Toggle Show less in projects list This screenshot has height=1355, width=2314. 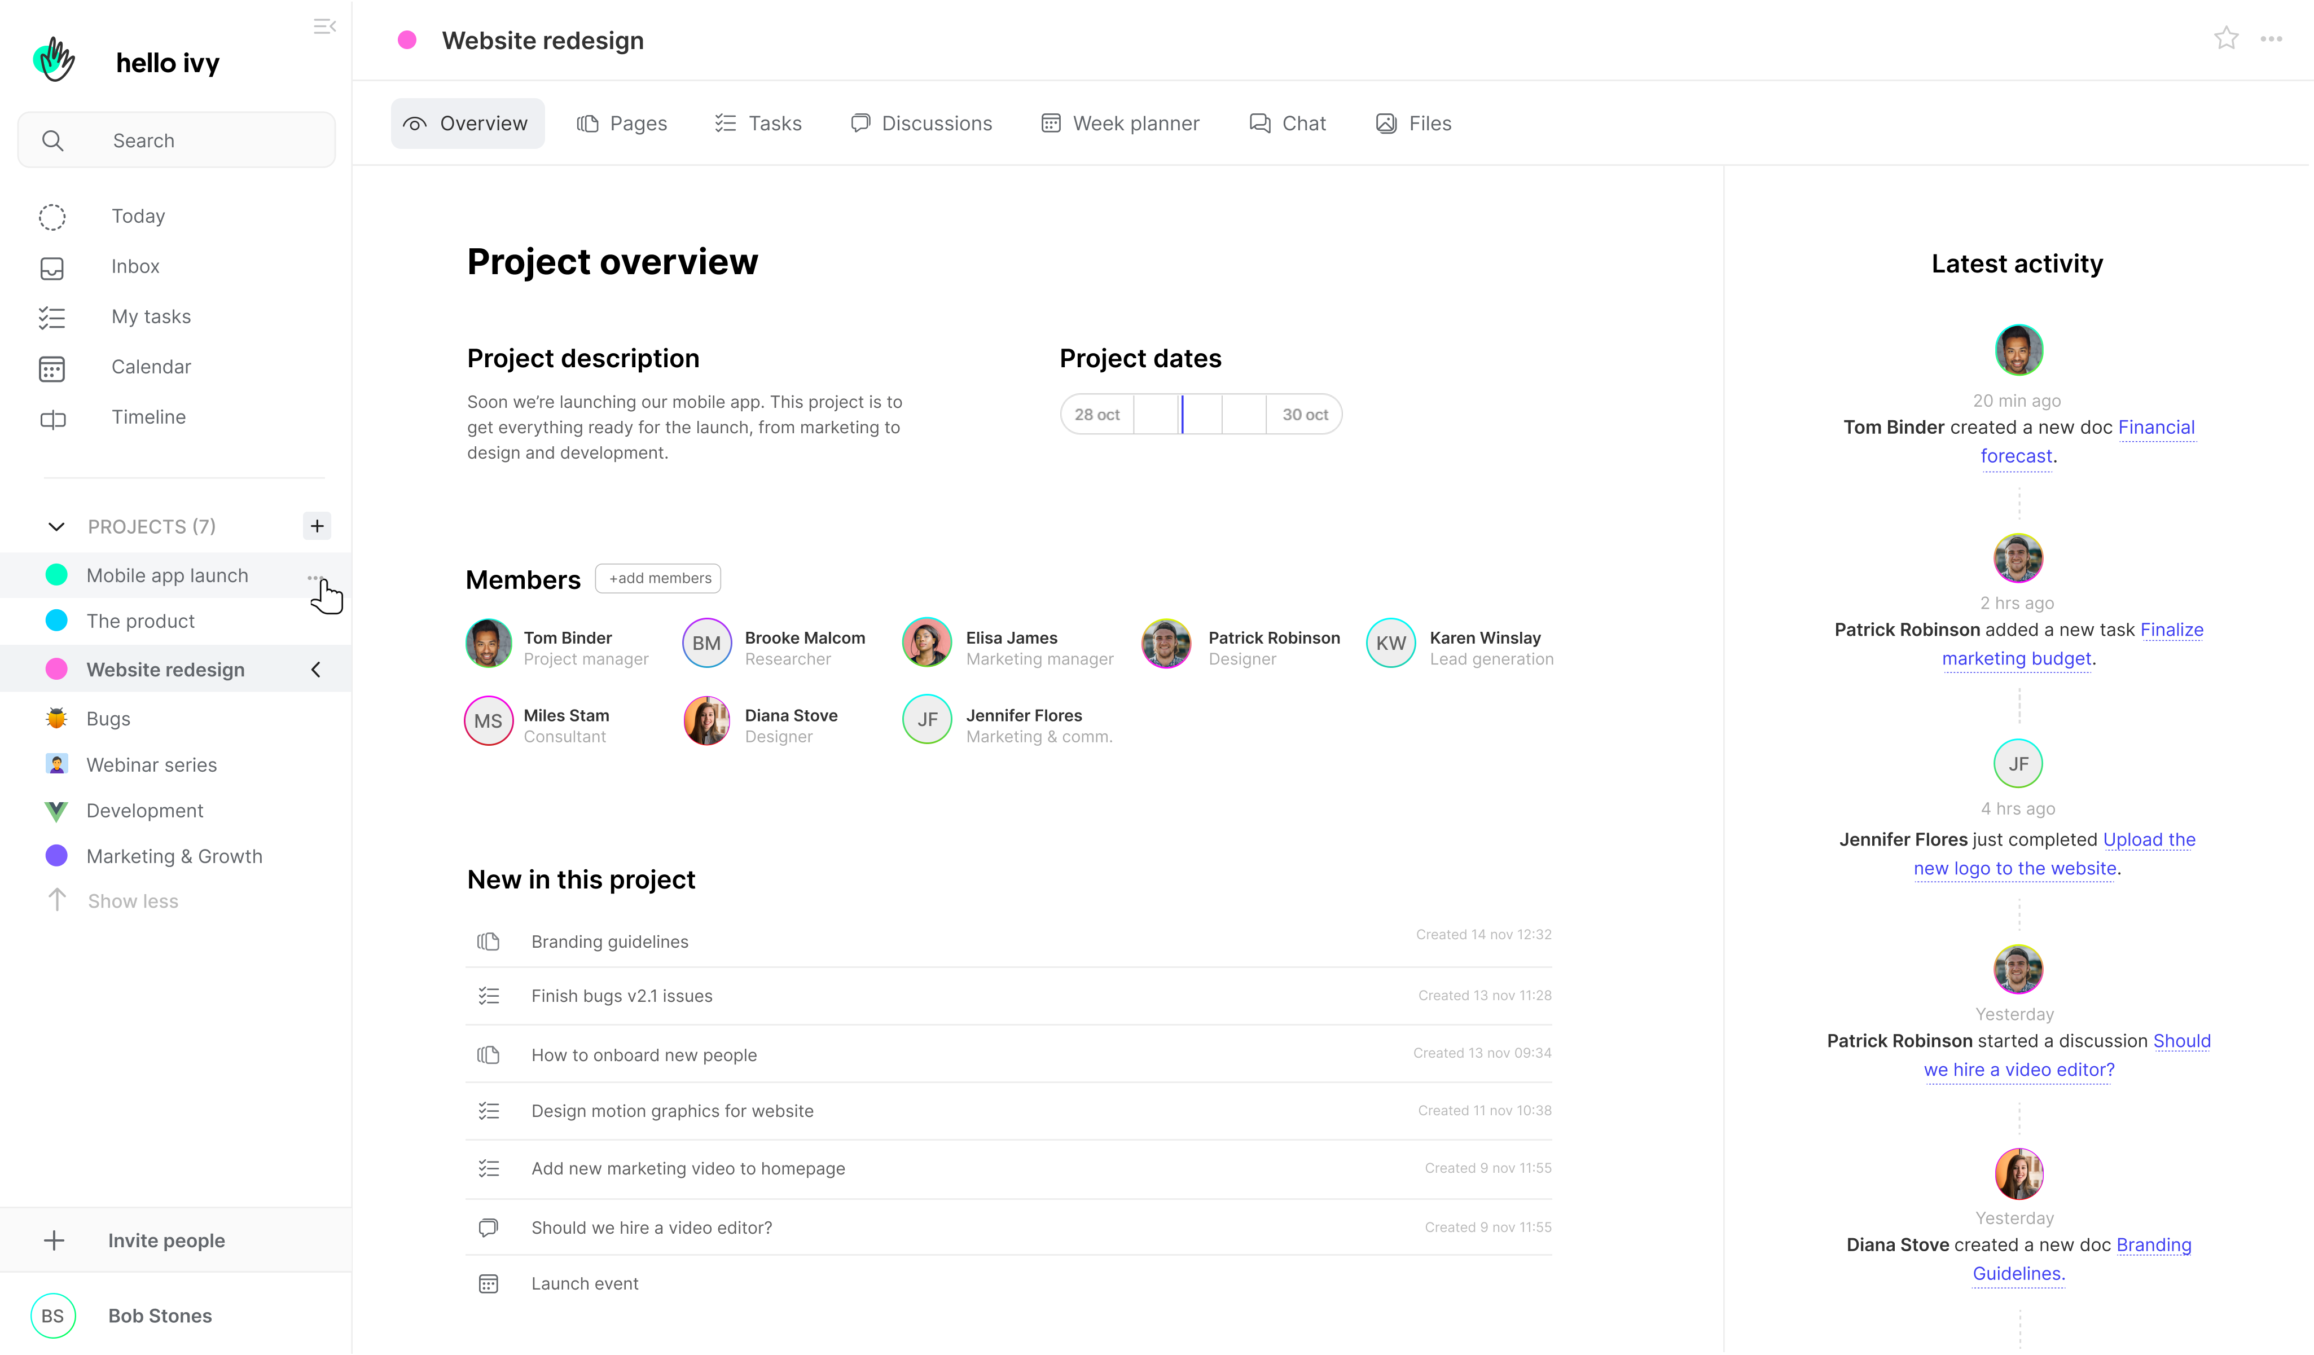click(x=132, y=900)
